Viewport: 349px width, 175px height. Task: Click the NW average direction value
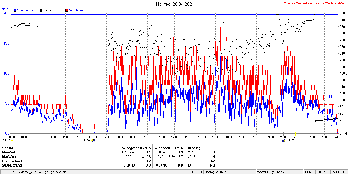click(212, 161)
